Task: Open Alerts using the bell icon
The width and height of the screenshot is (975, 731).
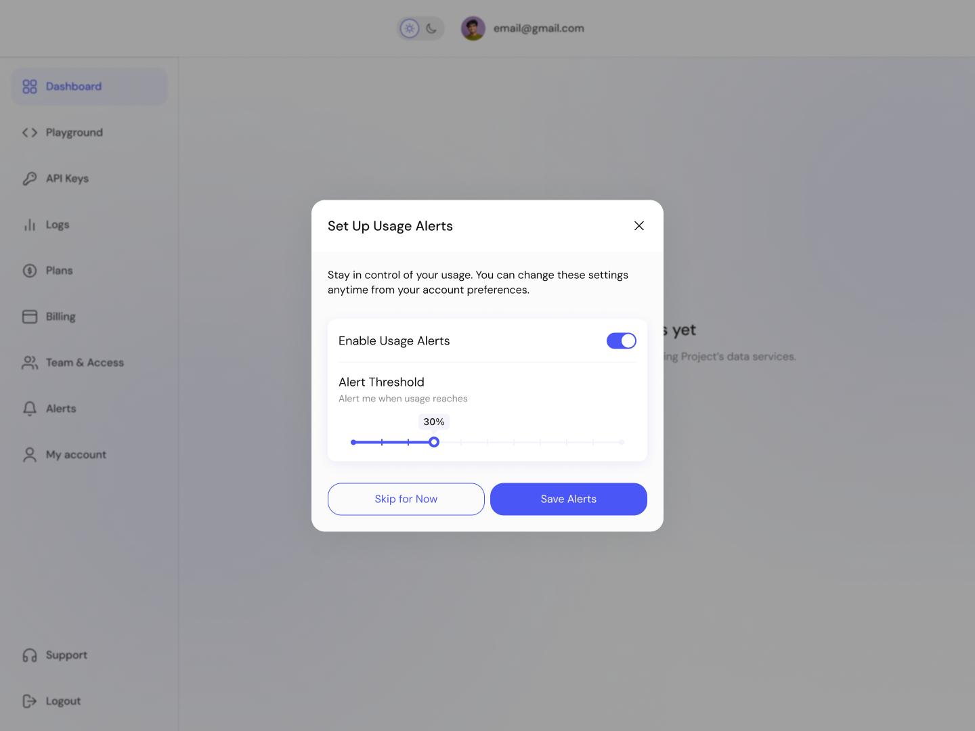Action: point(30,408)
